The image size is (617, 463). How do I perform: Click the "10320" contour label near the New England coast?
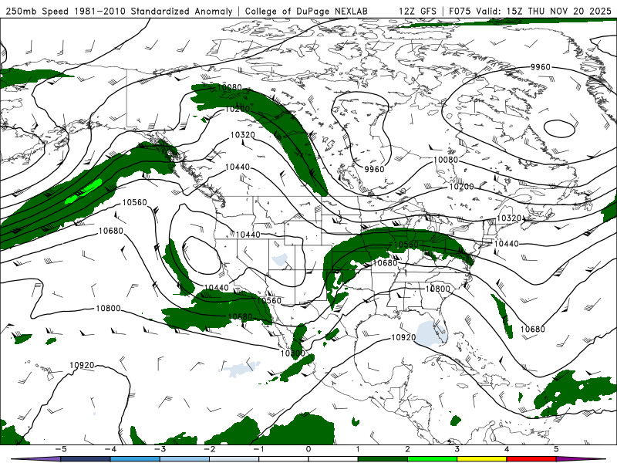coord(509,218)
